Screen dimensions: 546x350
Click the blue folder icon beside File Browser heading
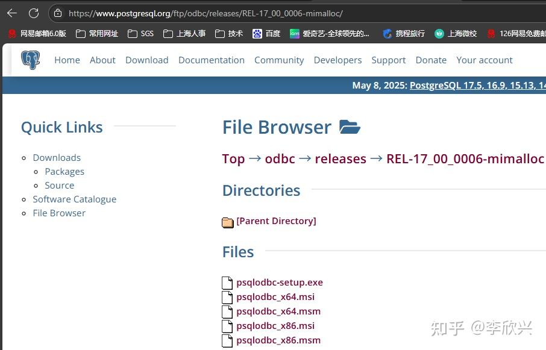tap(350, 127)
